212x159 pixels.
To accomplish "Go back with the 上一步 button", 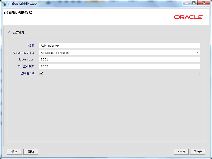I will click(181, 152).
